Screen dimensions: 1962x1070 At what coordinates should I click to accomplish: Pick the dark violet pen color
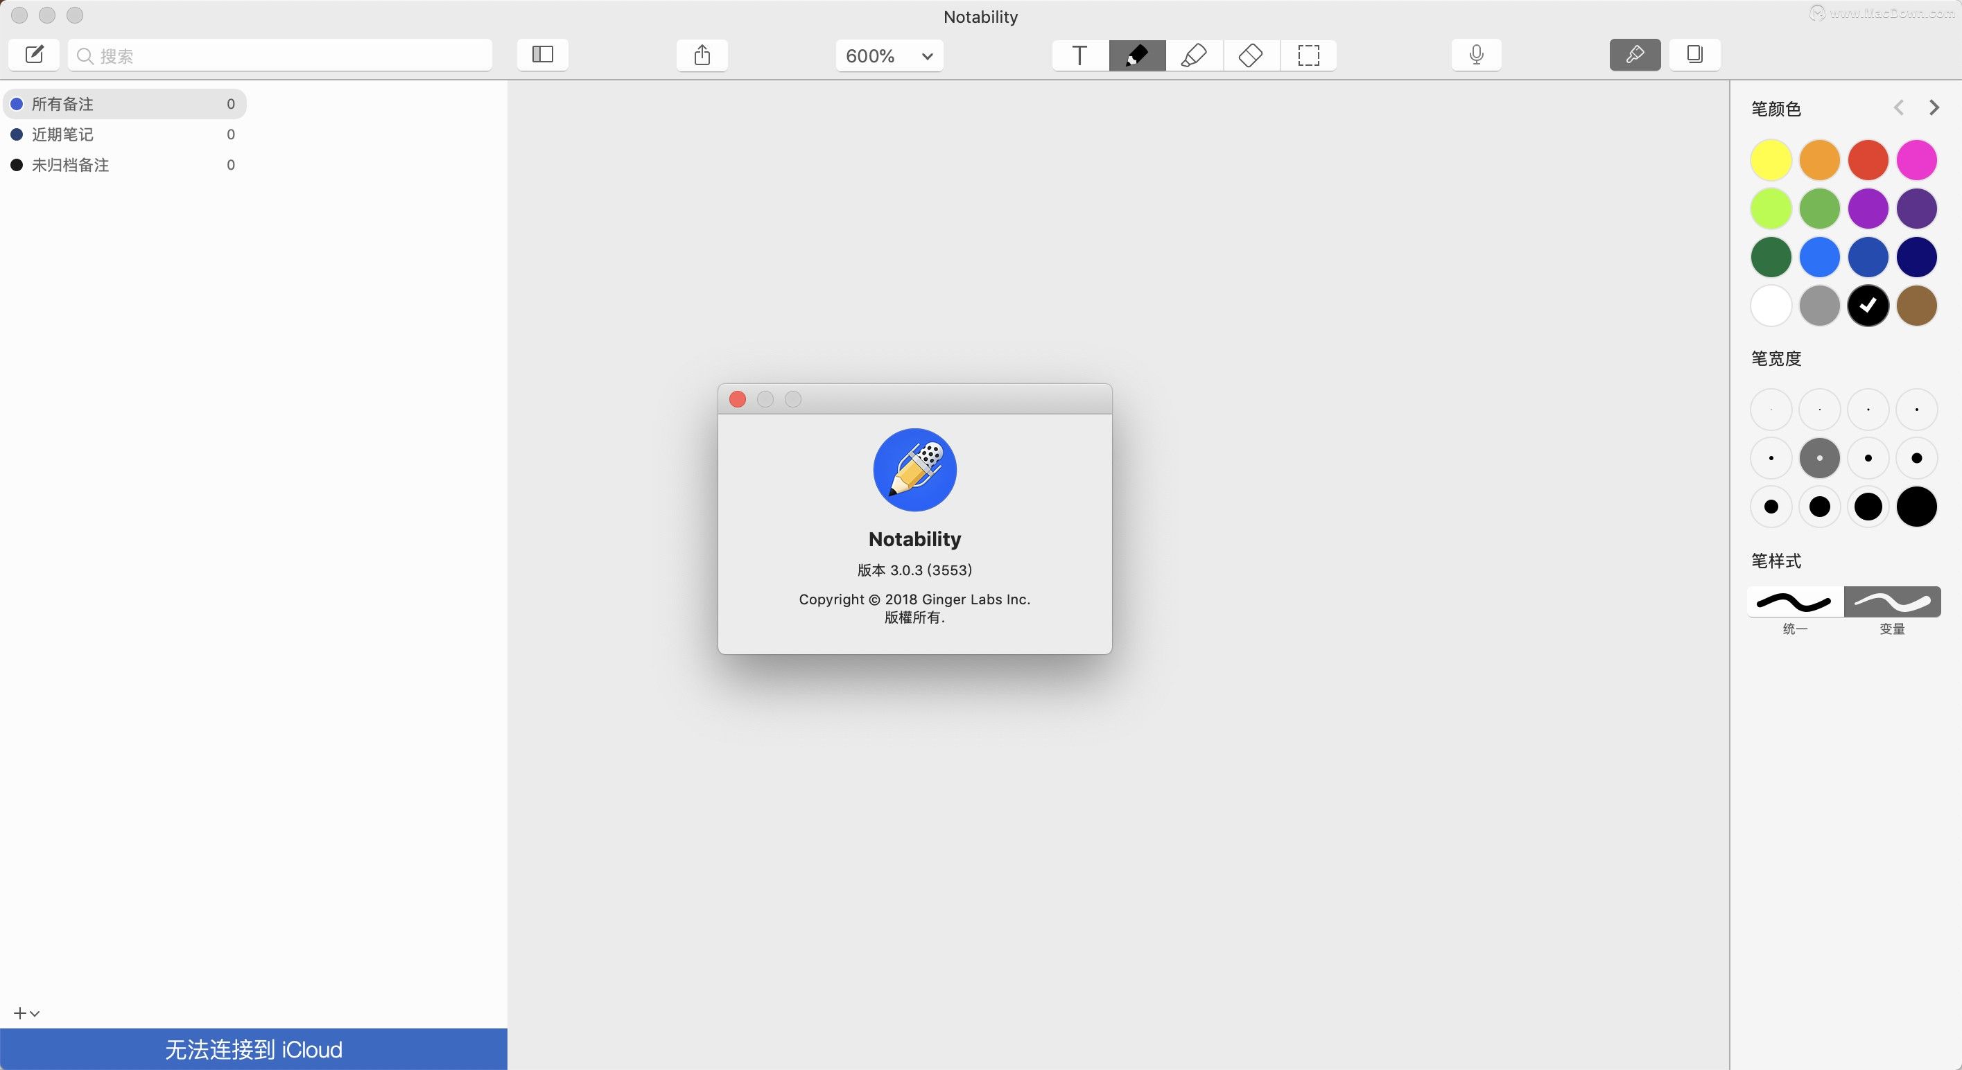(1916, 209)
